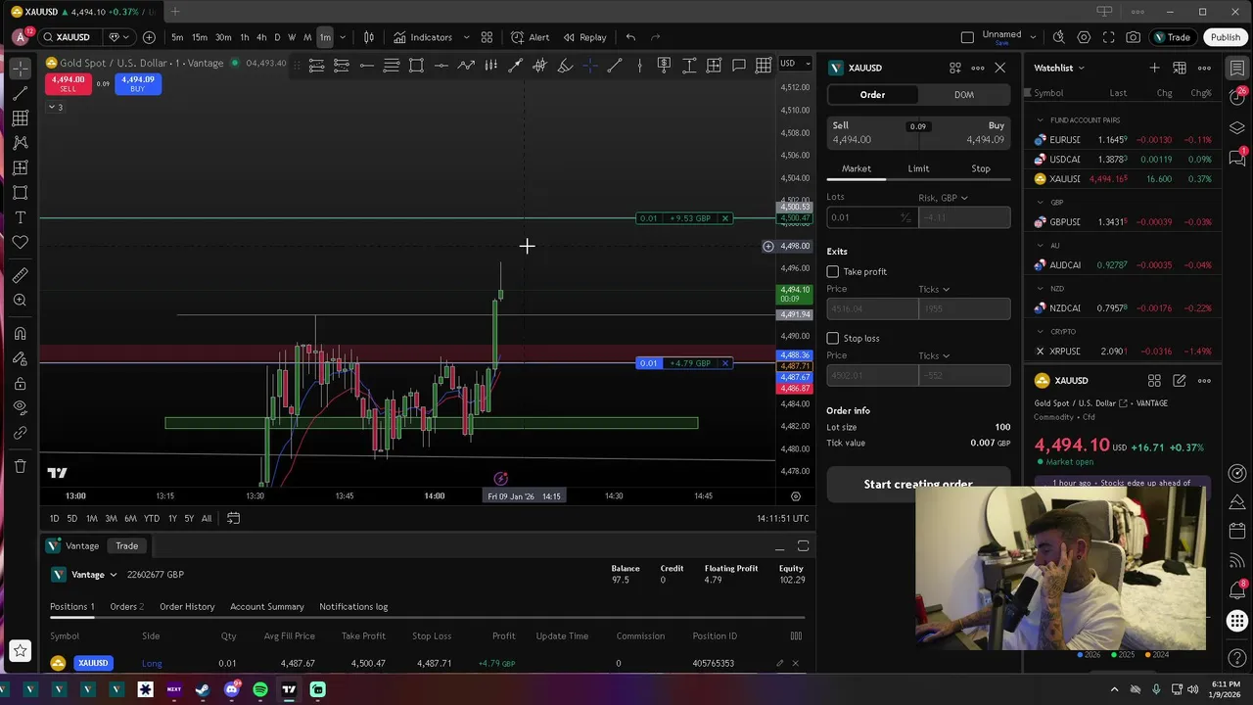The image size is (1253, 705).
Task: Click the Publish button
Action: coord(1225,37)
